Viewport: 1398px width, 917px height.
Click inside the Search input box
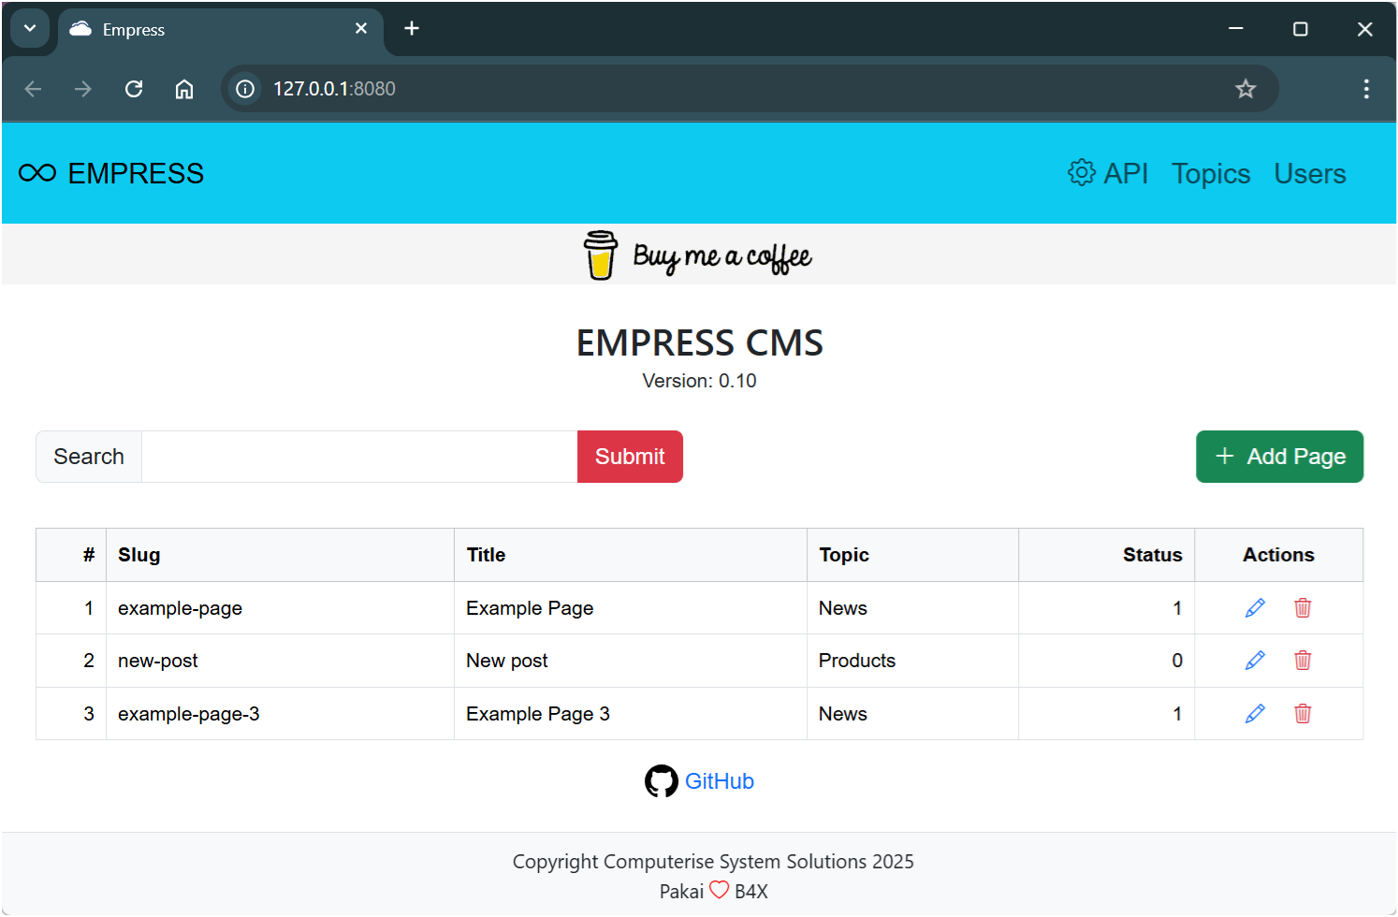coord(358,456)
